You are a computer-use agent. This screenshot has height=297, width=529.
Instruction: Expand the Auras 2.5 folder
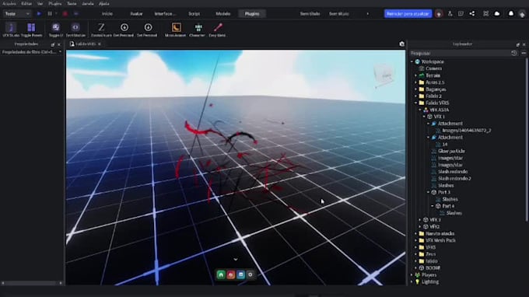click(416, 82)
